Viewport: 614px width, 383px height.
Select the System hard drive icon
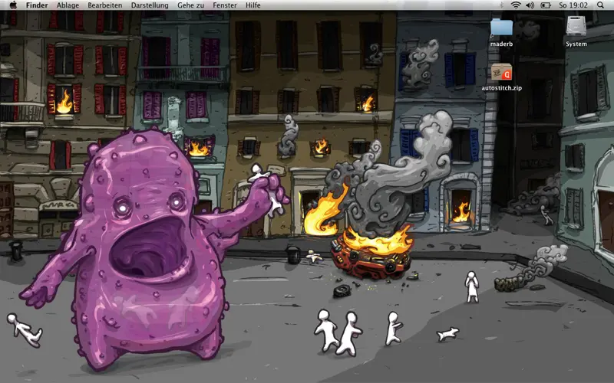[576, 26]
